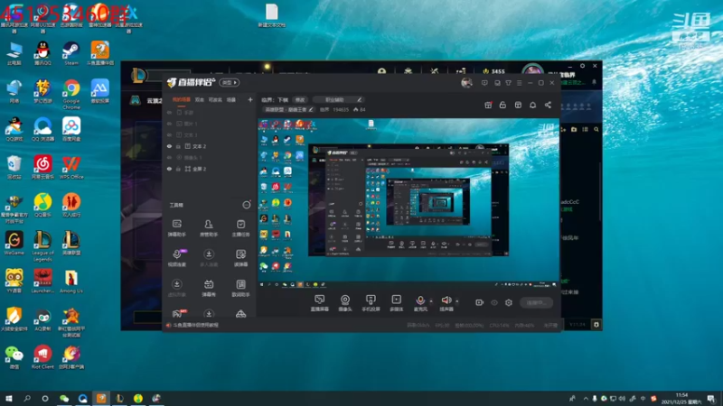Viewport: 723px width, 406px height.
Task: Click League client chat scrollbar
Action: tap(600, 191)
